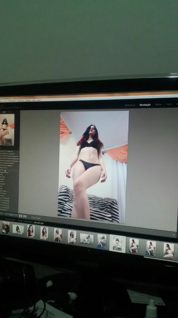Image resolution: width=178 pixels, height=318 pixels.
Task: Open the Livro module tab
Action: (x=169, y=104)
